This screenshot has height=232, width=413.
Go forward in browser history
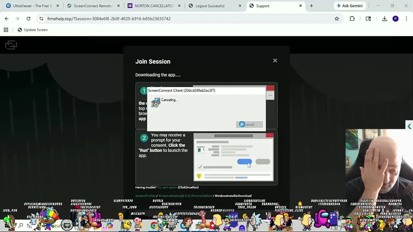(17, 19)
